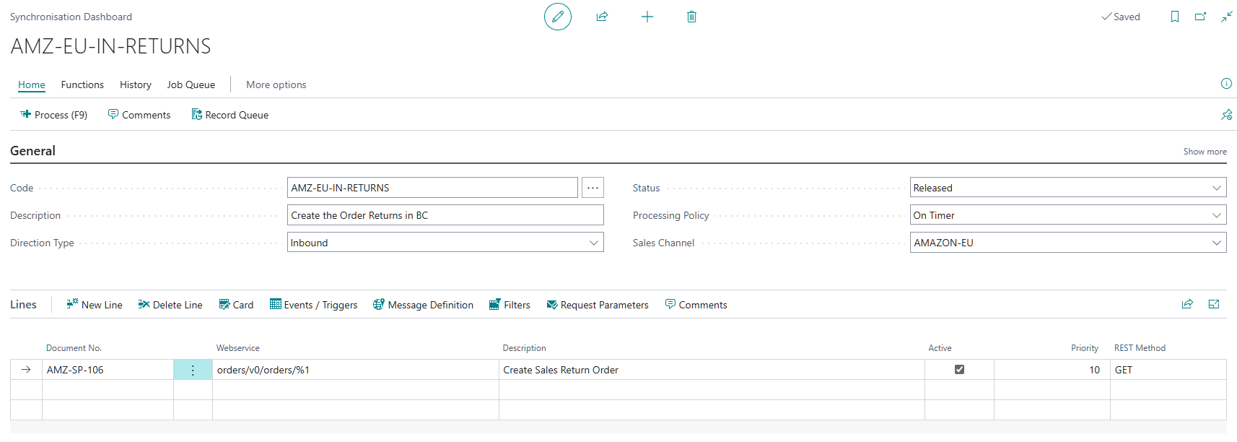The width and height of the screenshot is (1237, 442).
Task: Click the Code input field
Action: pyautogui.click(x=432, y=188)
